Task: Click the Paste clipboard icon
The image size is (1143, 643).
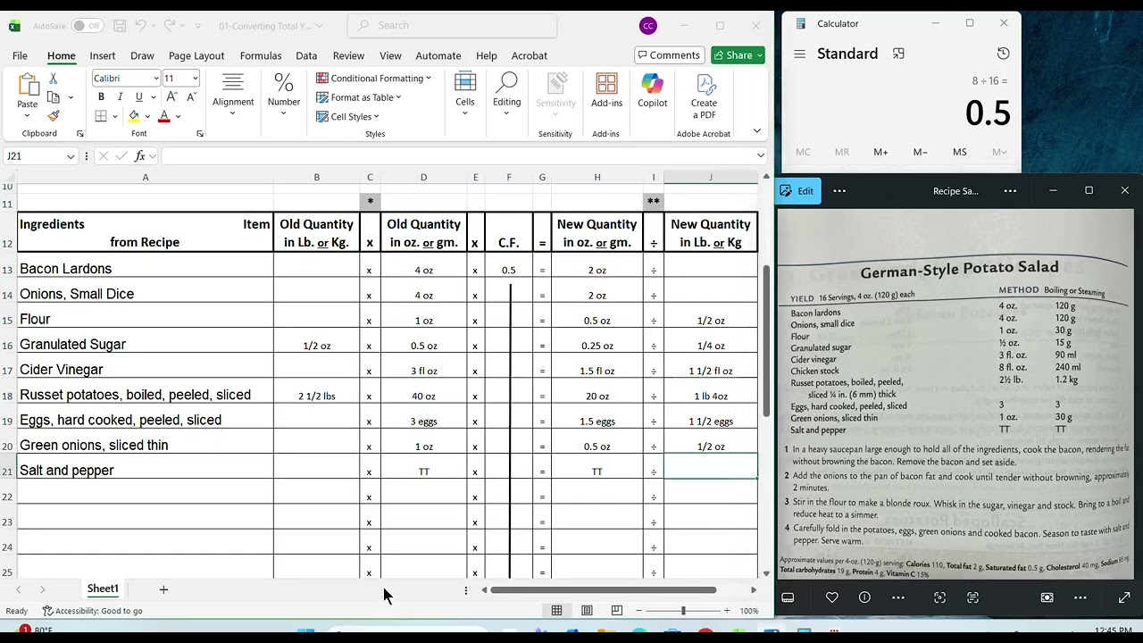Action: 28,87
